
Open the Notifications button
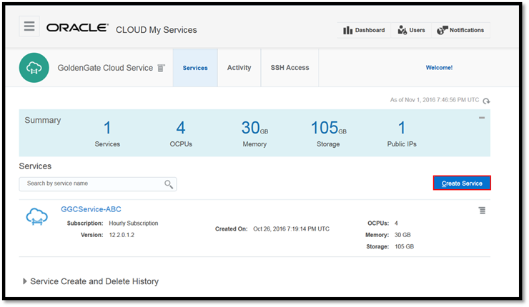(x=461, y=30)
